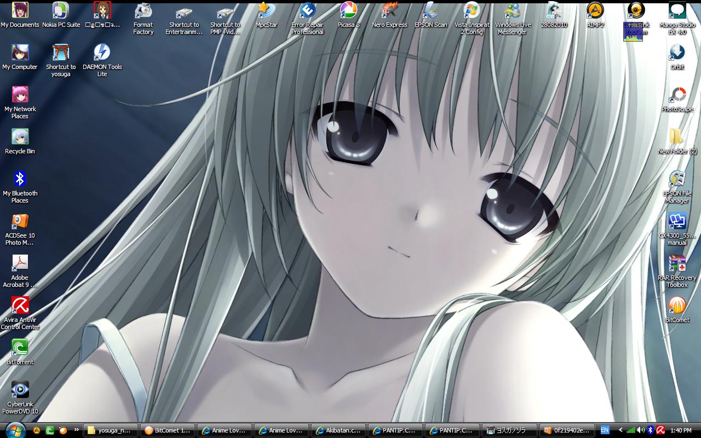Open Avira AntiVir Control Center icon
Viewport: 701px width, 438px height.
20,314
